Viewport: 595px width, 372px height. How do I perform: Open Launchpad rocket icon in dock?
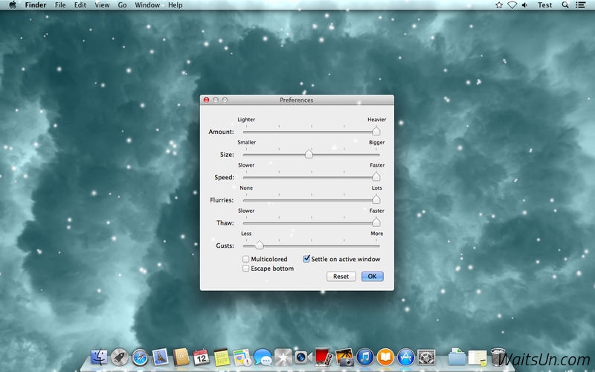point(120,357)
